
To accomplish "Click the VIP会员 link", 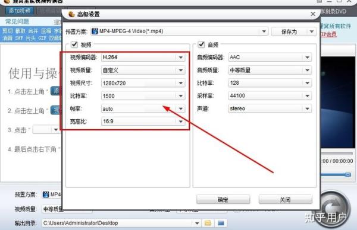I will (328, 34).
